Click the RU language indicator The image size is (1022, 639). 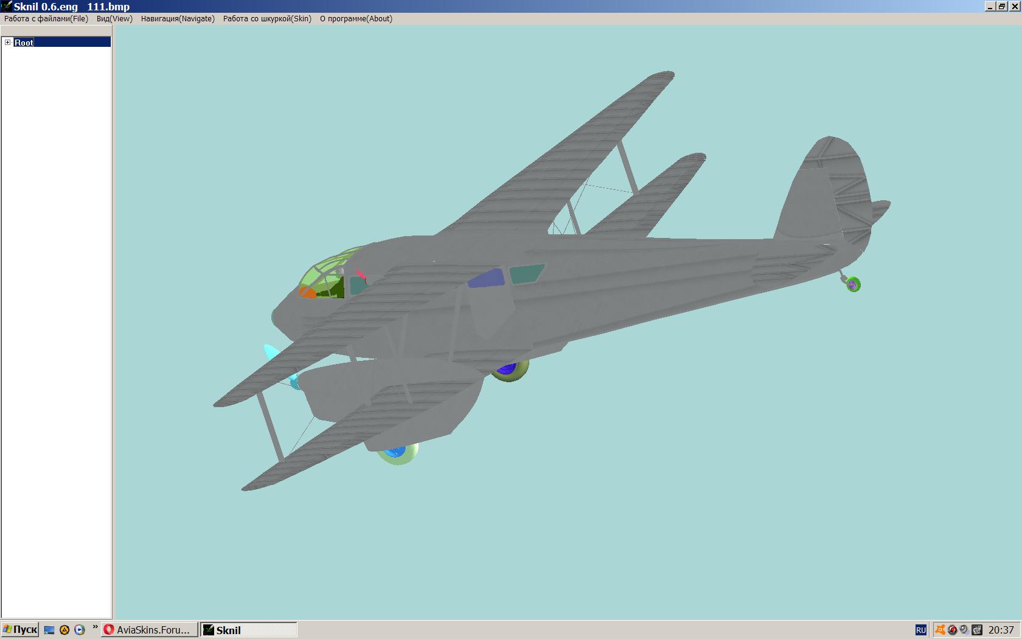(921, 630)
